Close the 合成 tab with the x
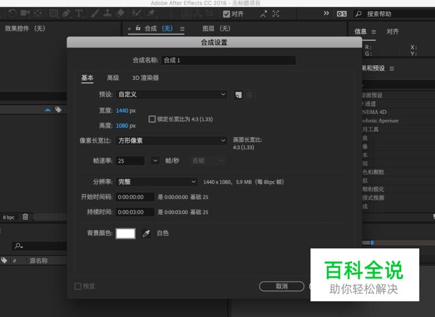Image resolution: width=435 pixels, height=317 pixels. tap(129, 28)
